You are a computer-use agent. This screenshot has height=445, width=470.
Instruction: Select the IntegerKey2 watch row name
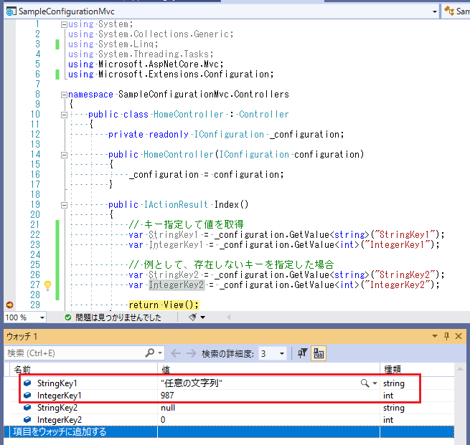[59, 420]
